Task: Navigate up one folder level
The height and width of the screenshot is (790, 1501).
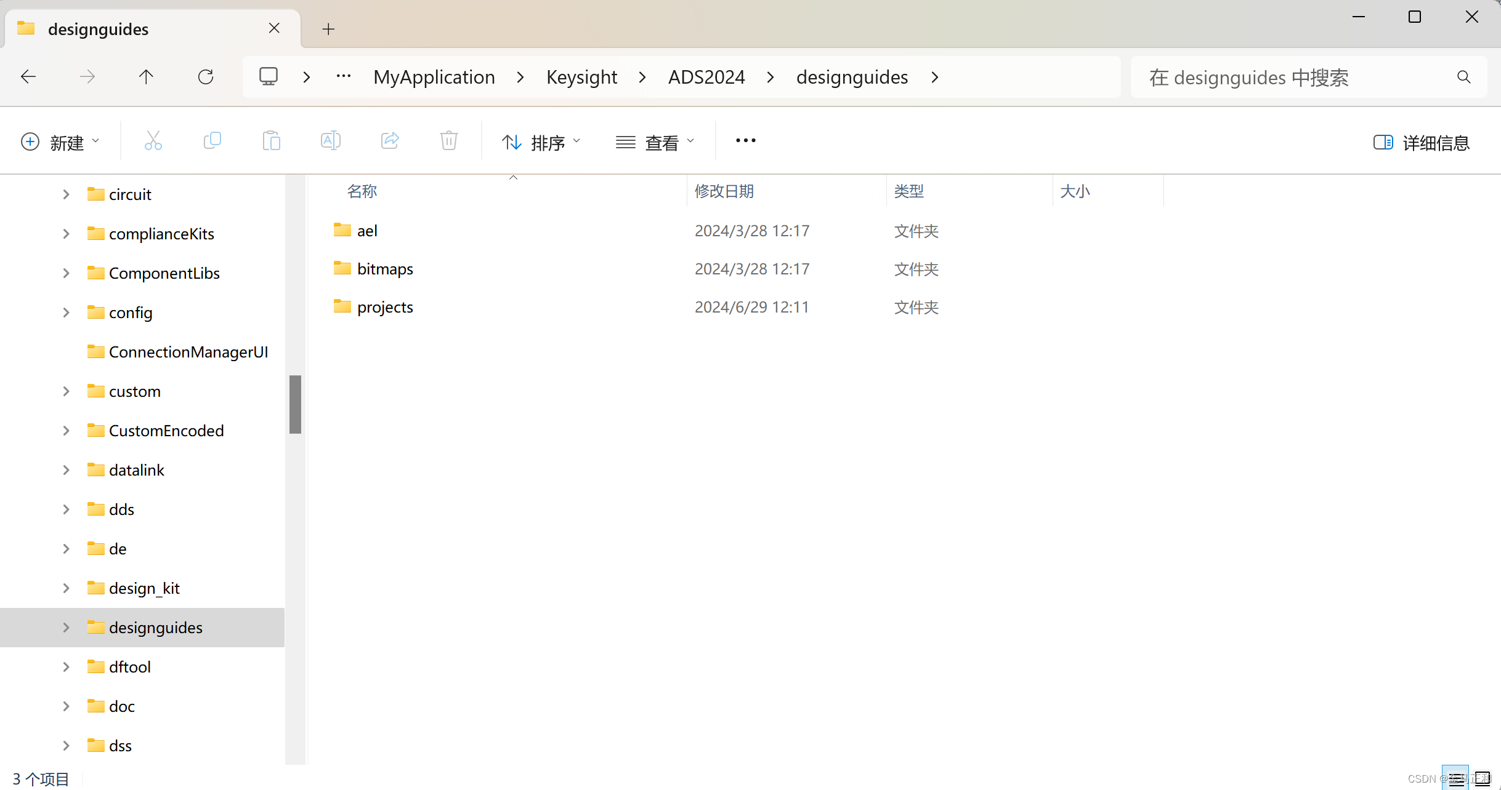Action: (x=146, y=76)
